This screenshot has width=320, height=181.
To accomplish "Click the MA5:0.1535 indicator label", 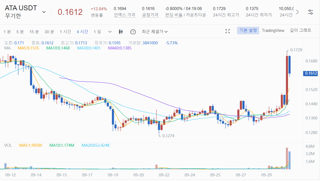I will 28,48.
